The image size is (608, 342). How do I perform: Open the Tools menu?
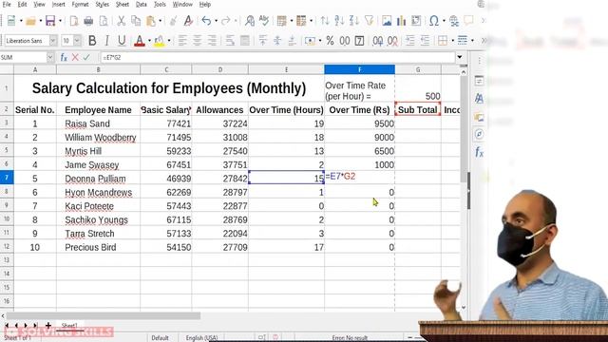click(160, 4)
